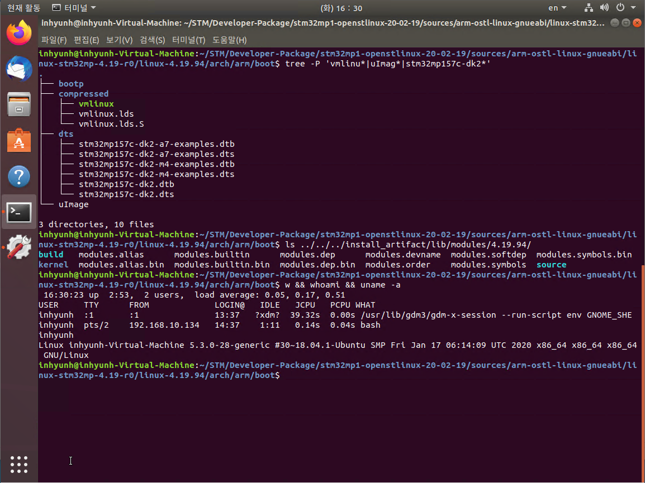The width and height of the screenshot is (645, 483).
Task: Open the power menu icon
Action: tap(620, 8)
